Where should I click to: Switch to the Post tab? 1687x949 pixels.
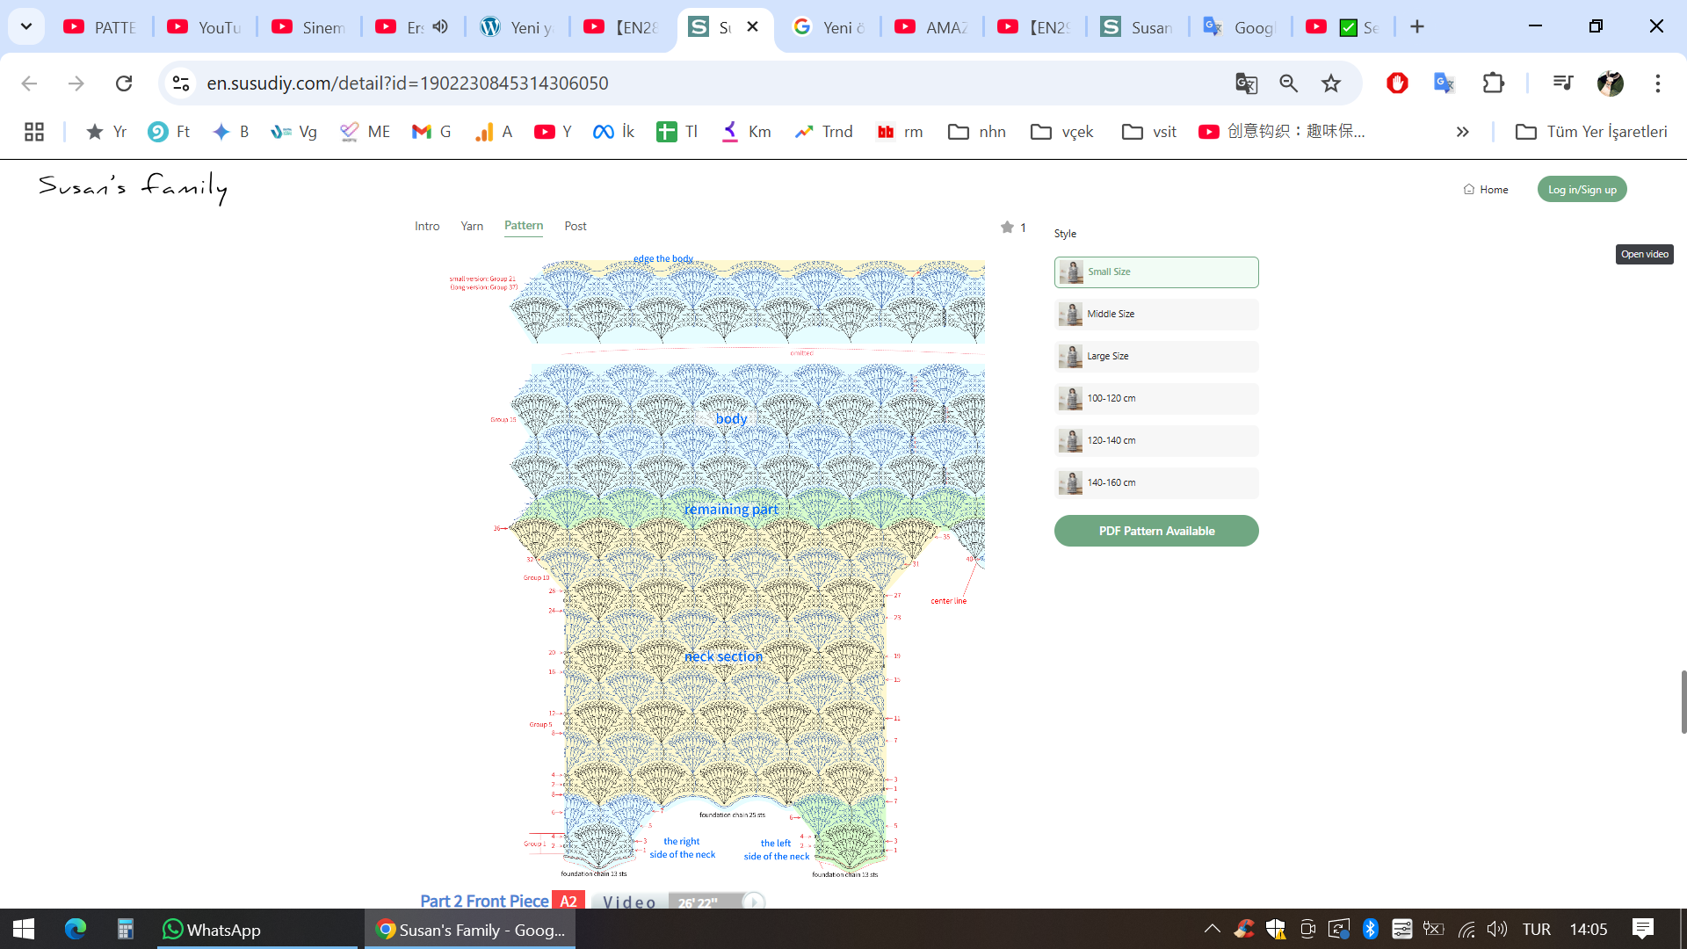(575, 227)
